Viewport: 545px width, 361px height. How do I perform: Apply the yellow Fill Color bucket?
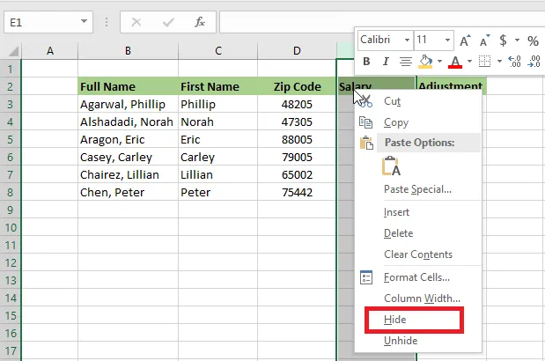(425, 62)
